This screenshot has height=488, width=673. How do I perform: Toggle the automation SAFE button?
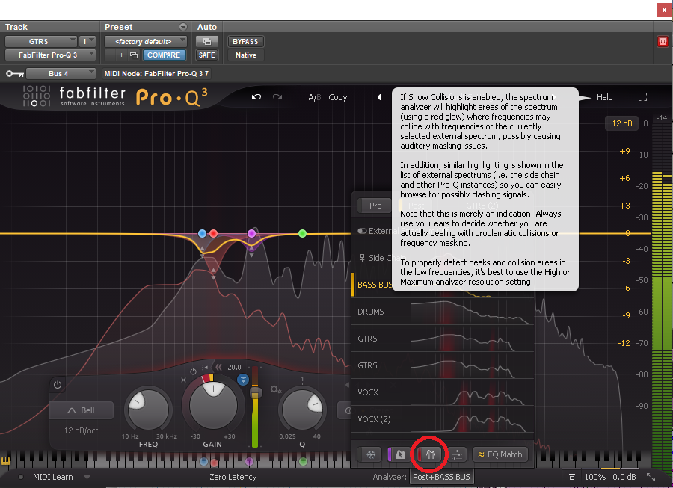pyautogui.click(x=207, y=55)
